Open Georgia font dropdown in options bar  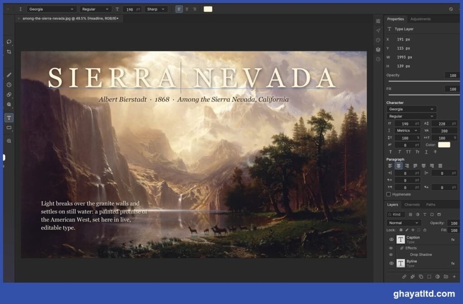[x=52, y=9]
